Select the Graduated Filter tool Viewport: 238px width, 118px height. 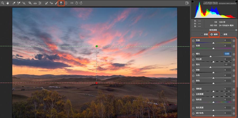[61, 3]
